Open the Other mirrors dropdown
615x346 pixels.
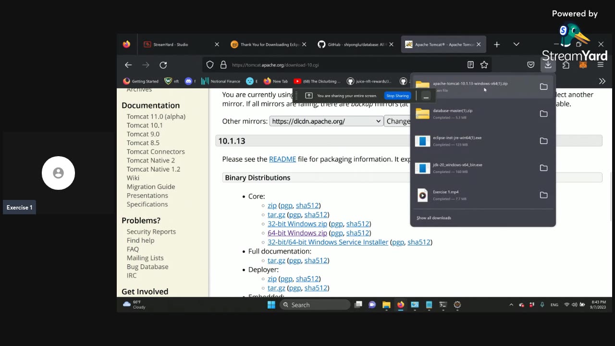(326, 121)
